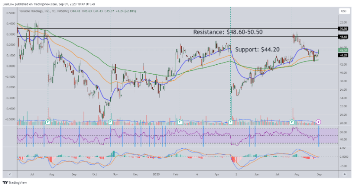
Task: Click the '+1.24 (+2.81%)' change value
Action: click(x=126, y=11)
